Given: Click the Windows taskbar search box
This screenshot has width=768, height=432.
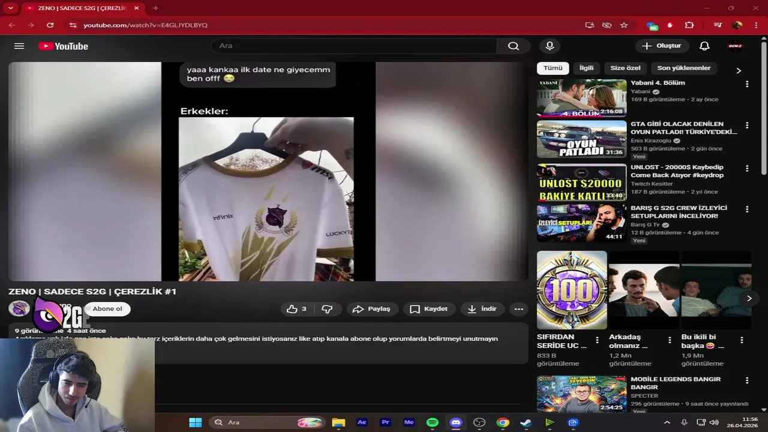Looking at the screenshot, I should point(267,422).
